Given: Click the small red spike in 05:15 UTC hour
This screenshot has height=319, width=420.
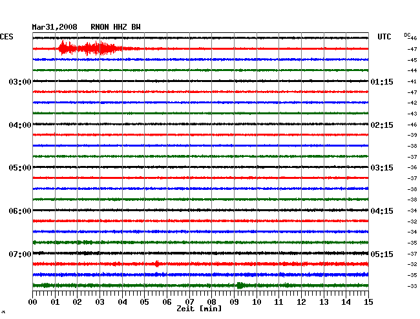Looking at the screenshot, I should [157, 264].
